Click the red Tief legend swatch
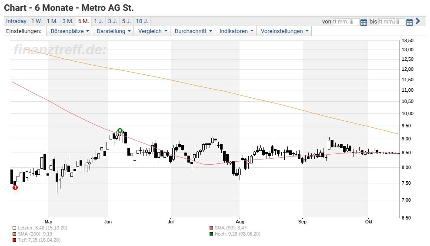 [14, 240]
